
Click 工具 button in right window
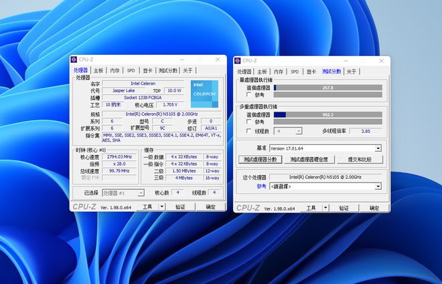tap(311, 208)
